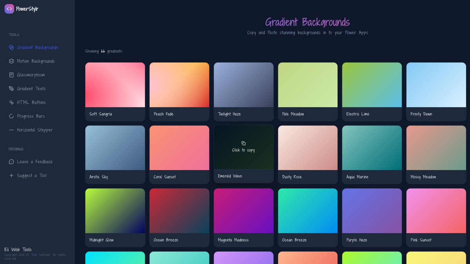The height and width of the screenshot is (264, 470).
Task: Select the Pale Meadow gradient swatch
Action: 308,85
